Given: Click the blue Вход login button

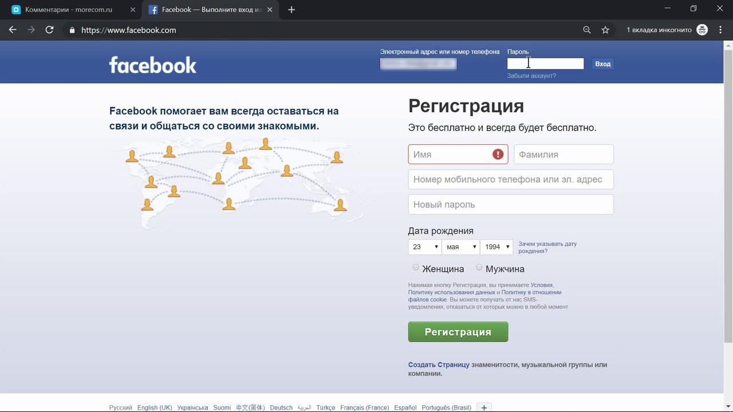Looking at the screenshot, I should point(602,64).
